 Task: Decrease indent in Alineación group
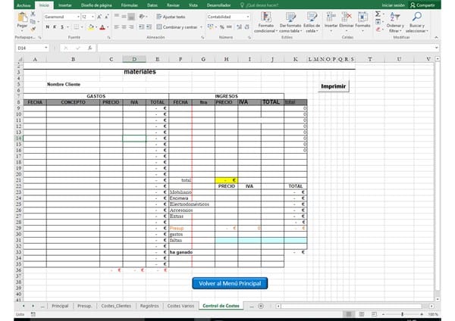coord(141,27)
